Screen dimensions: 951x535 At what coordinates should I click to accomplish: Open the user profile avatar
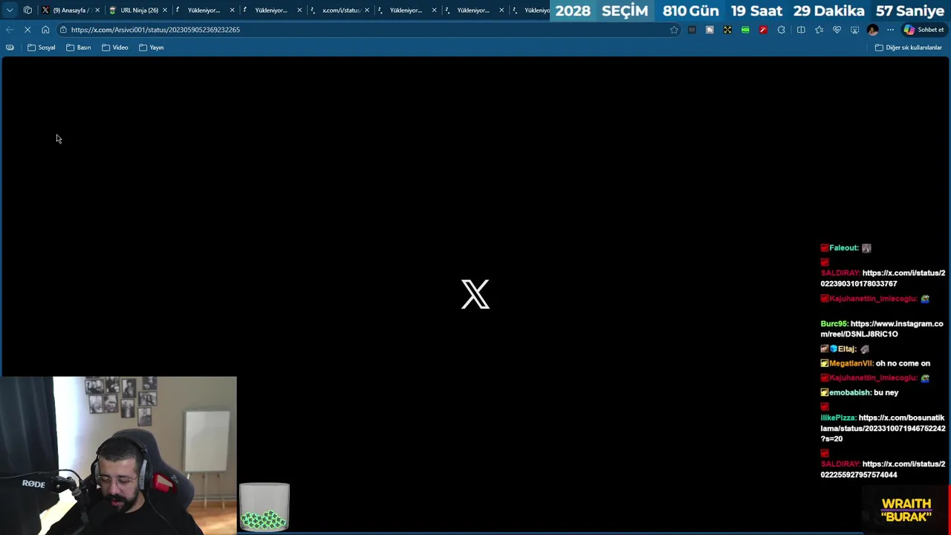[872, 30]
